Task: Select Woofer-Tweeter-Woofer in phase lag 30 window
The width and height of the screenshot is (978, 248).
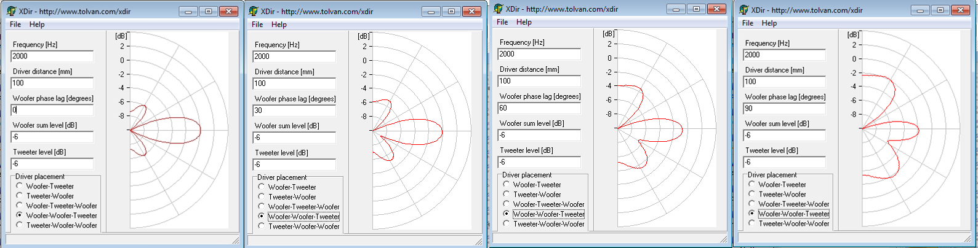Action: (299, 207)
